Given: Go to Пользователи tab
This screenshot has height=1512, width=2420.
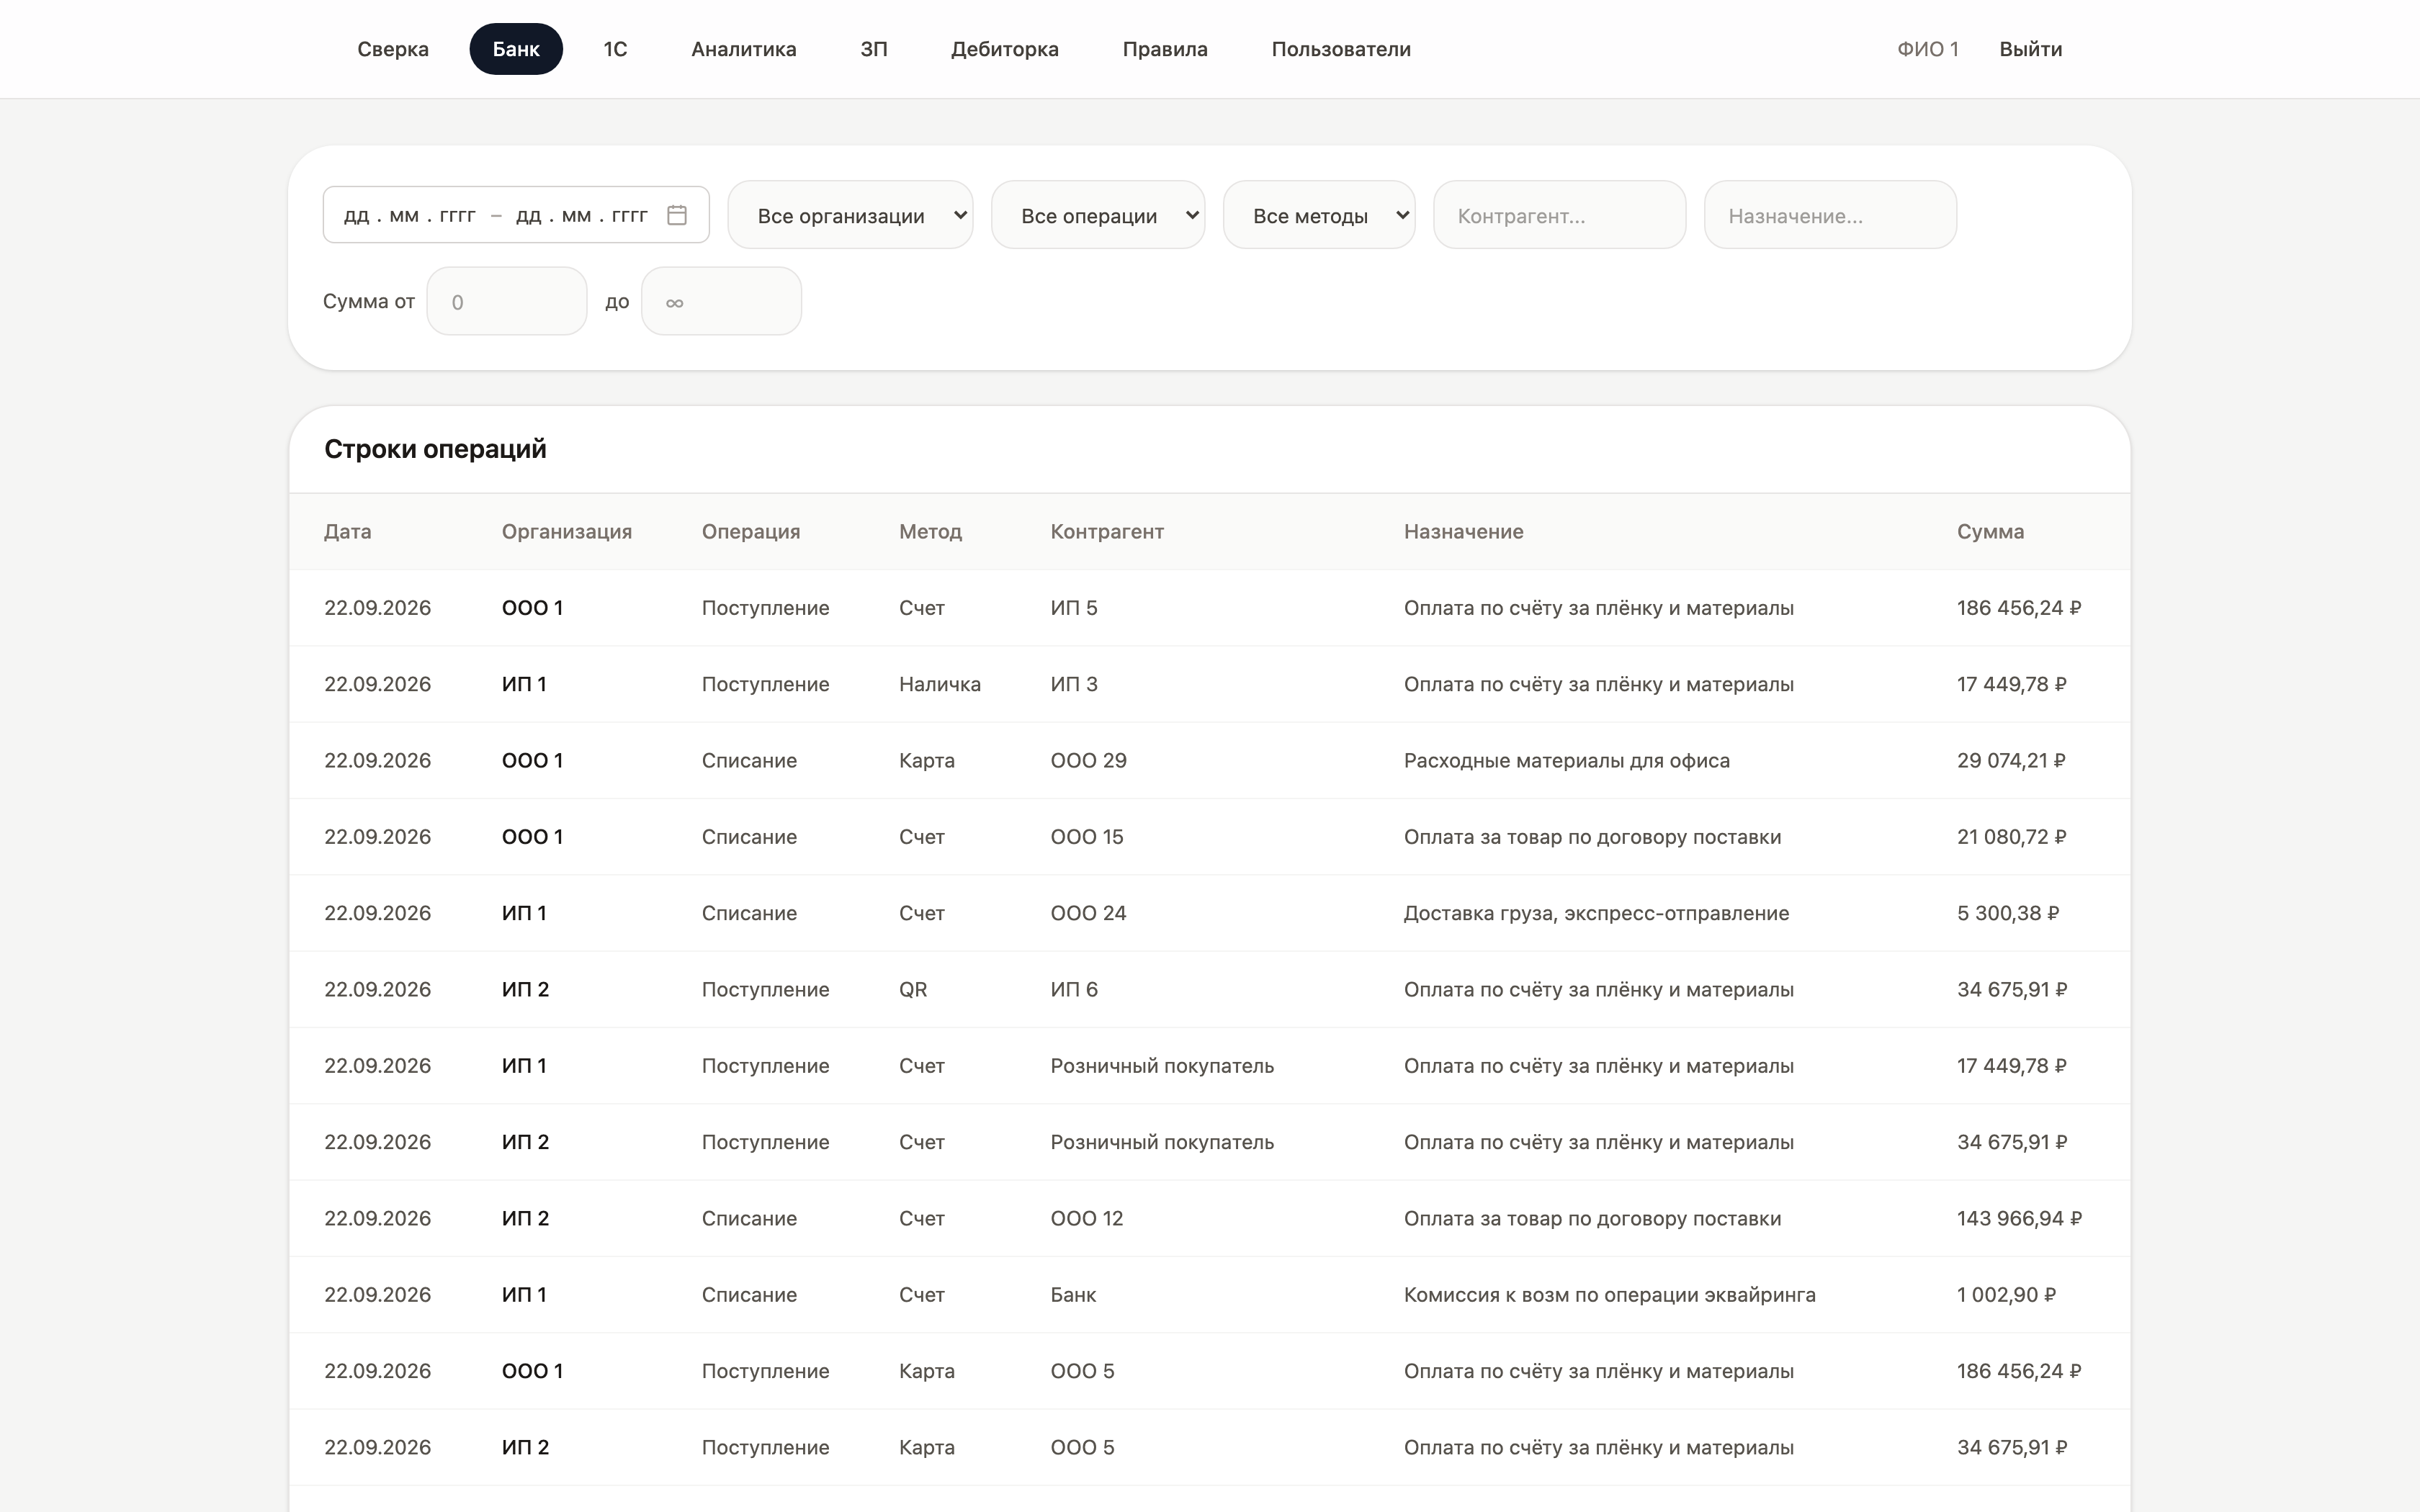Looking at the screenshot, I should coord(1341,49).
